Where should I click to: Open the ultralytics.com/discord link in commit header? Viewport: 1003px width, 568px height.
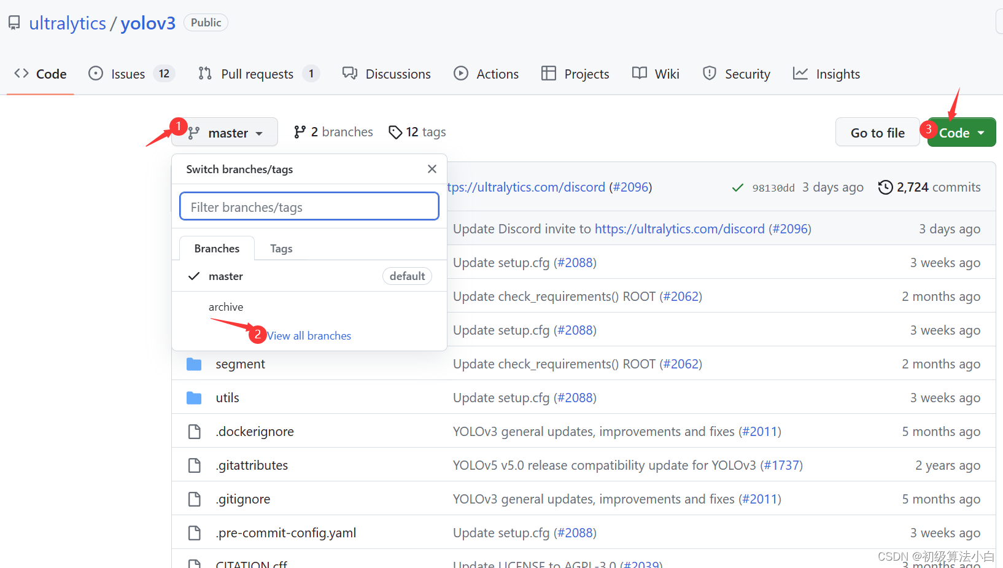coord(526,187)
